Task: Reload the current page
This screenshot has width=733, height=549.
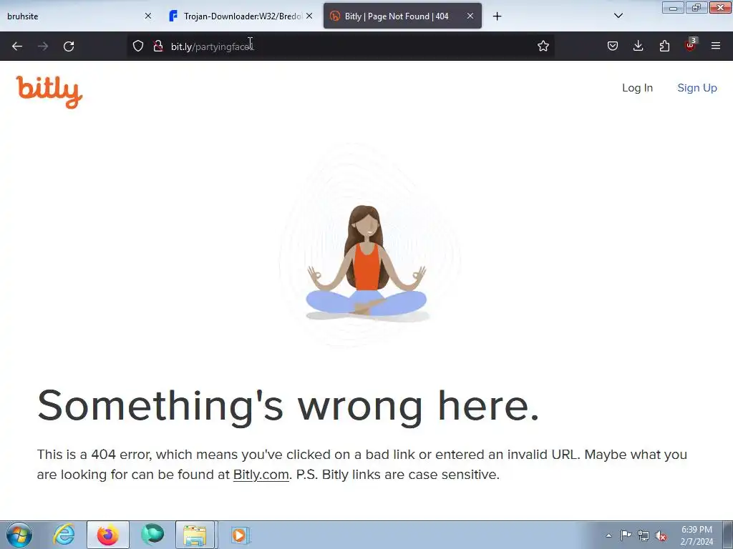Action: pos(69,46)
